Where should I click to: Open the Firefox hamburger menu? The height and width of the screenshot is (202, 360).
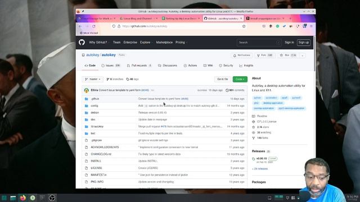(311, 26)
